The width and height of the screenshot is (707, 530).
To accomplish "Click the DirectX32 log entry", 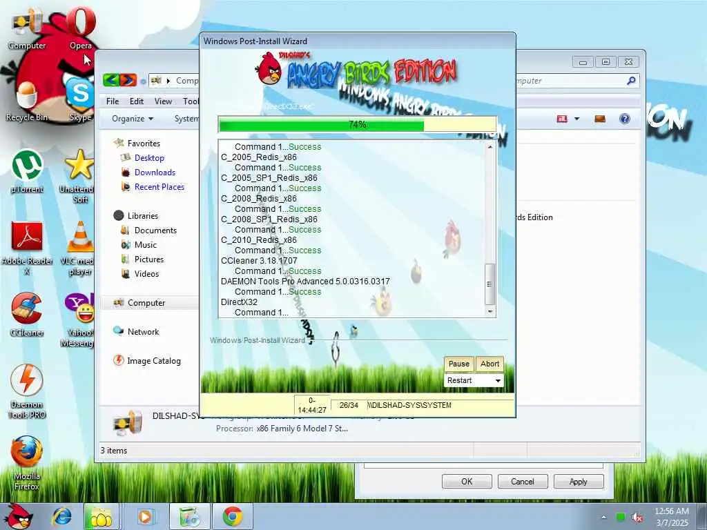I will [239, 302].
